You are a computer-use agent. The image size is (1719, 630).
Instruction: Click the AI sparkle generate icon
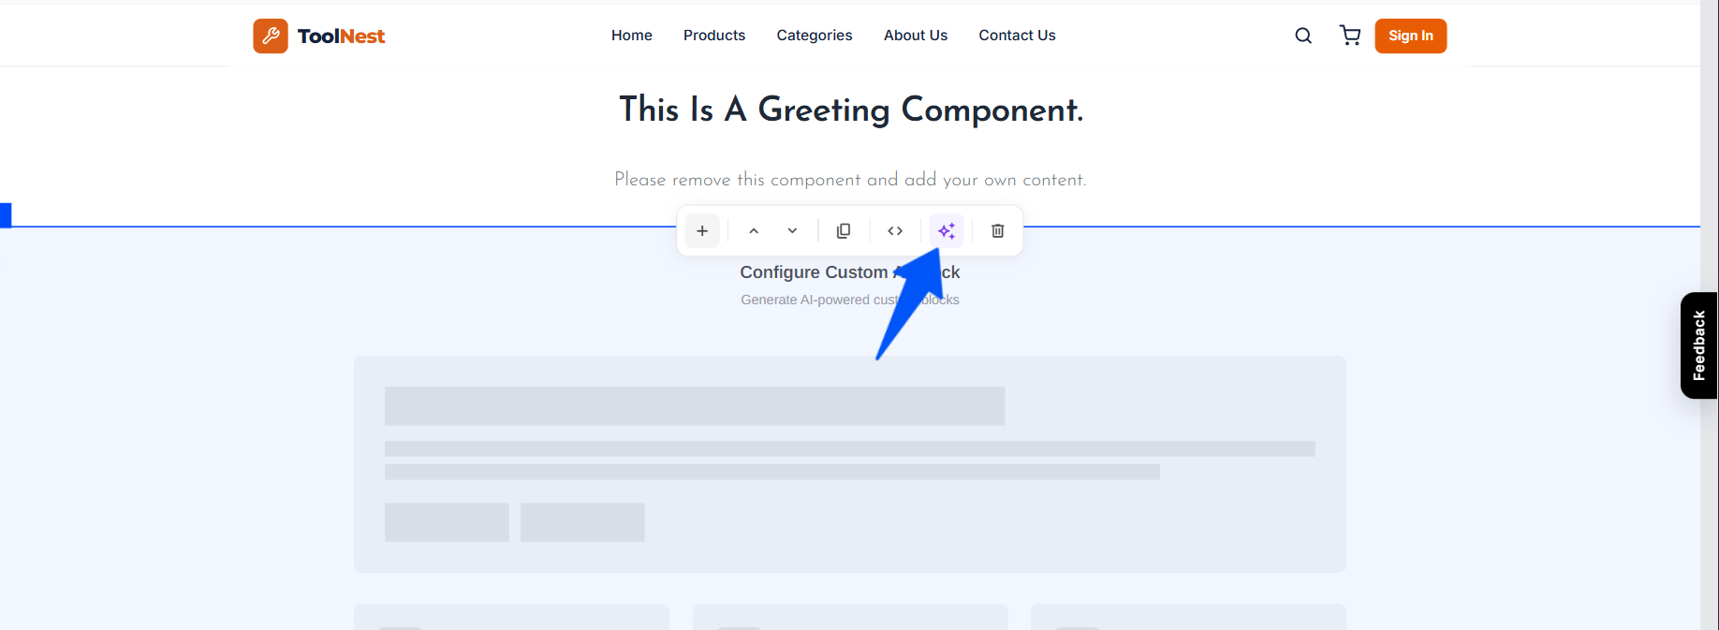pyautogui.click(x=947, y=230)
